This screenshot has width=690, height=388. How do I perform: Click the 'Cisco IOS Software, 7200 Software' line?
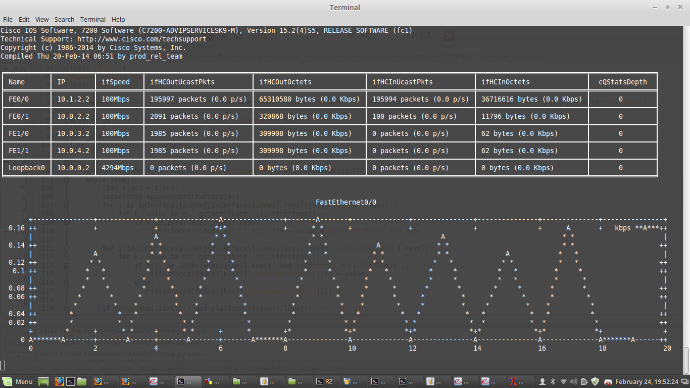pos(206,30)
